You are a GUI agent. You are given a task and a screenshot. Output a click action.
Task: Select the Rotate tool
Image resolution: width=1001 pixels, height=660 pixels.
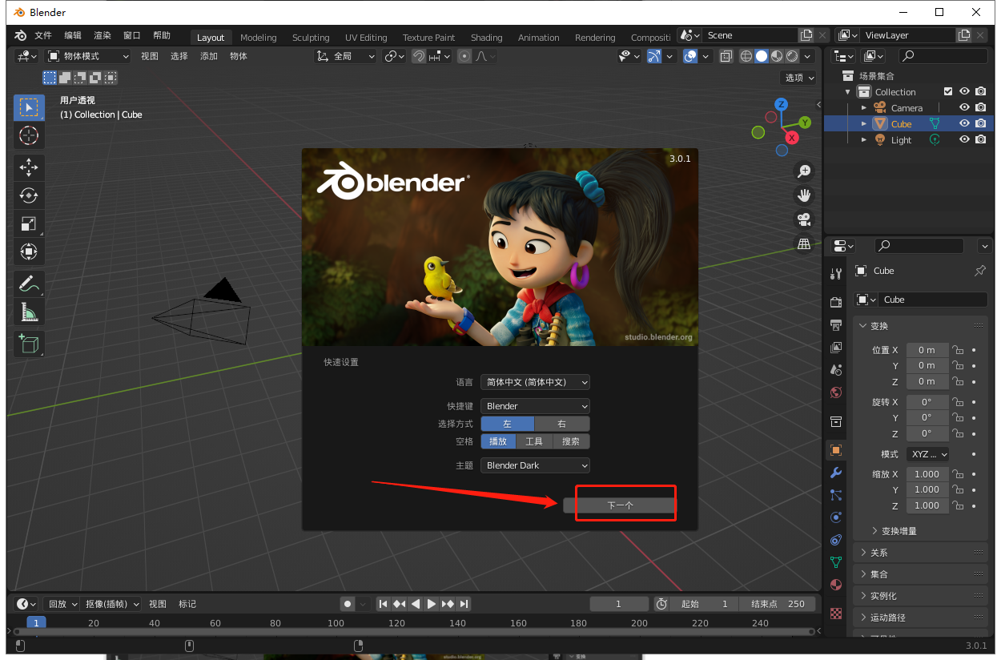(29, 195)
